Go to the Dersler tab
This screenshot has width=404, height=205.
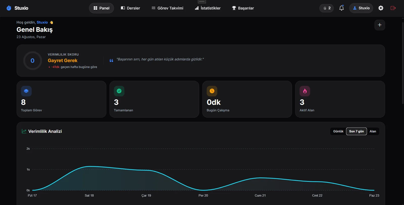(x=130, y=8)
